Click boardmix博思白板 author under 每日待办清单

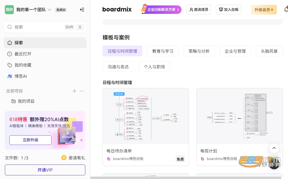(x=128, y=159)
